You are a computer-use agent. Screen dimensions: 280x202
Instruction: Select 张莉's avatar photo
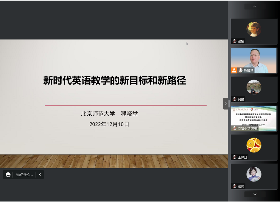pos(254,174)
